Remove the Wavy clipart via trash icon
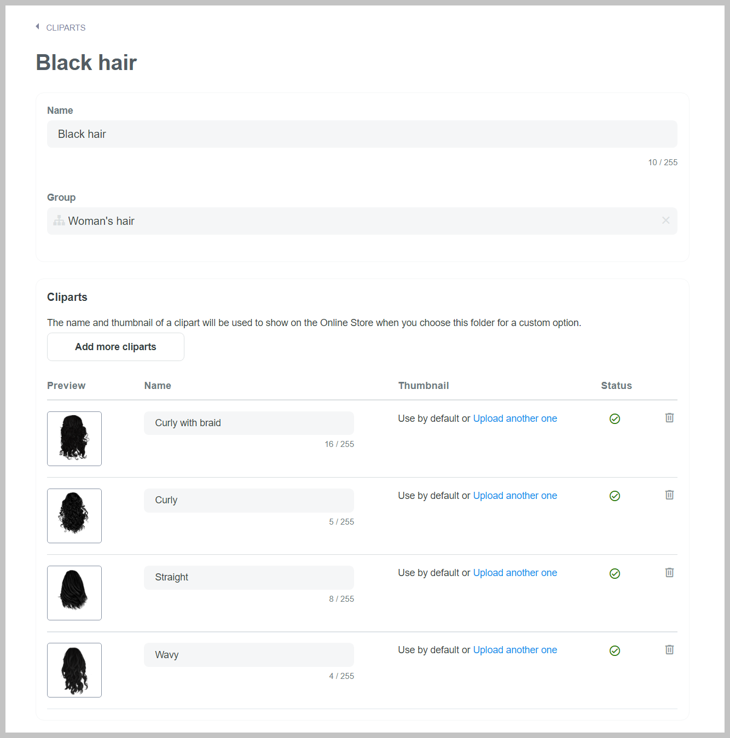Image resolution: width=730 pixels, height=738 pixels. (669, 650)
